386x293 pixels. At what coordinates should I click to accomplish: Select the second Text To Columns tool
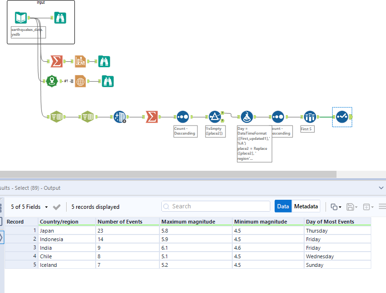point(88,117)
